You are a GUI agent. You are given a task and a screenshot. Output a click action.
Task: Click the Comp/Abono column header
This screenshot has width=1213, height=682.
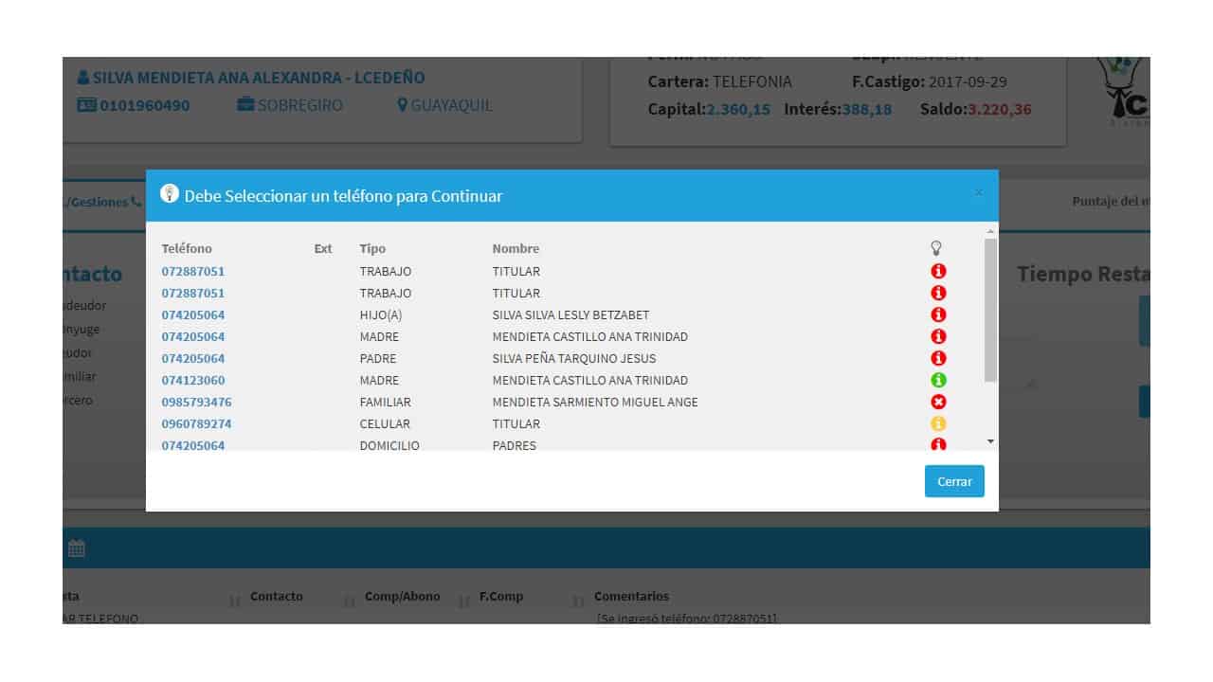coord(403,596)
